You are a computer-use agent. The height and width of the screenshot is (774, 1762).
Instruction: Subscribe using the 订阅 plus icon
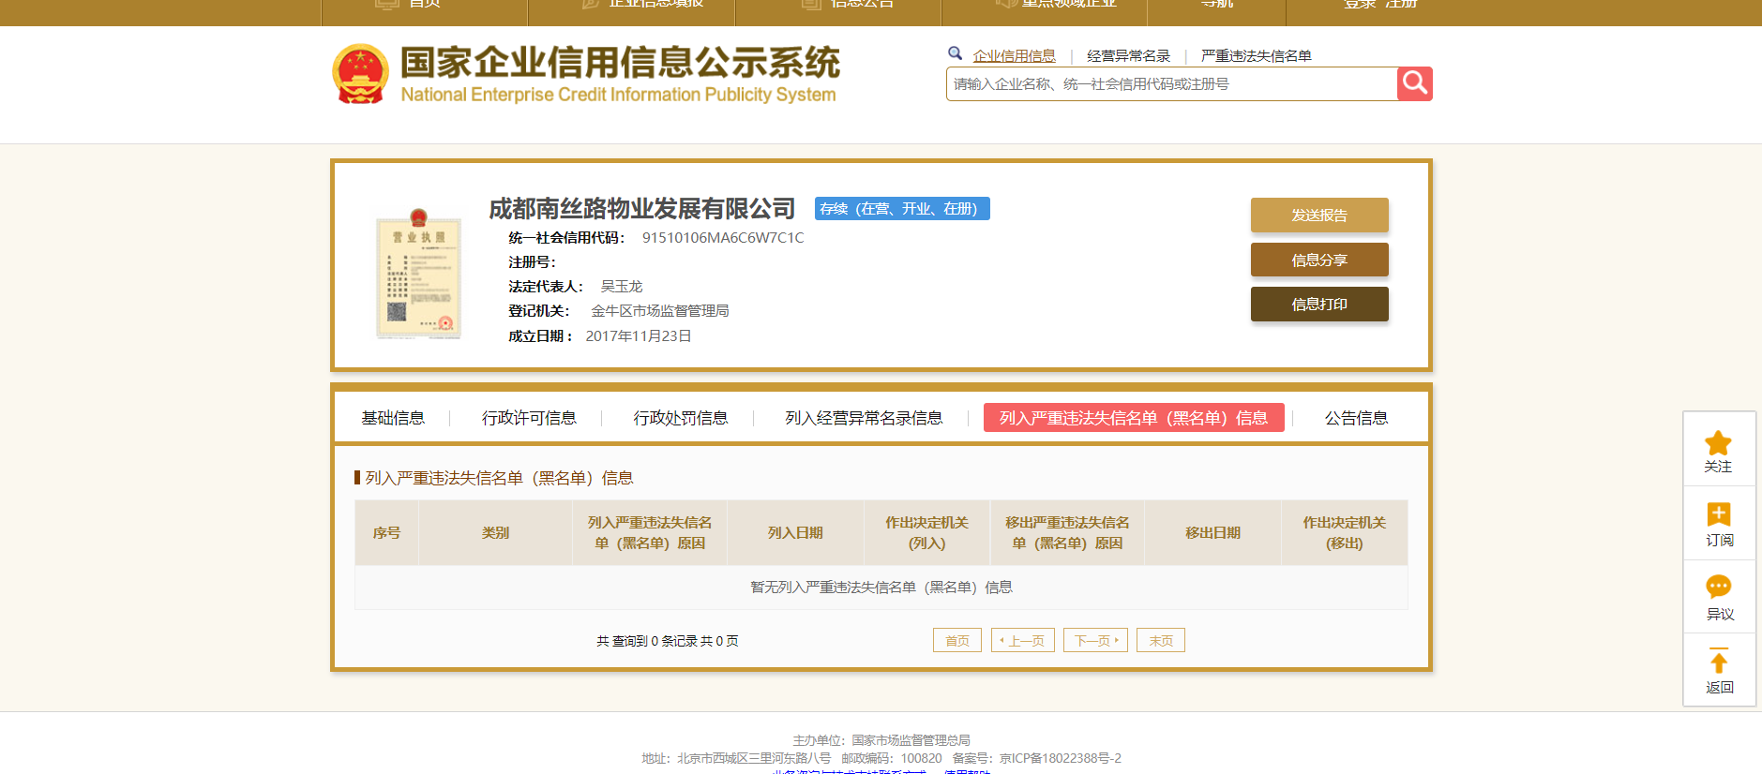(x=1719, y=525)
